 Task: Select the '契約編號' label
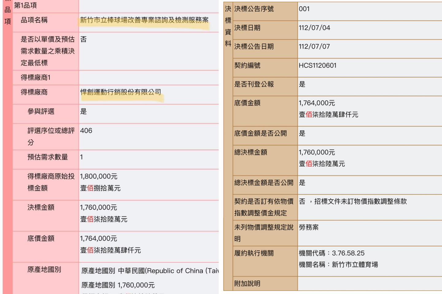(247, 65)
